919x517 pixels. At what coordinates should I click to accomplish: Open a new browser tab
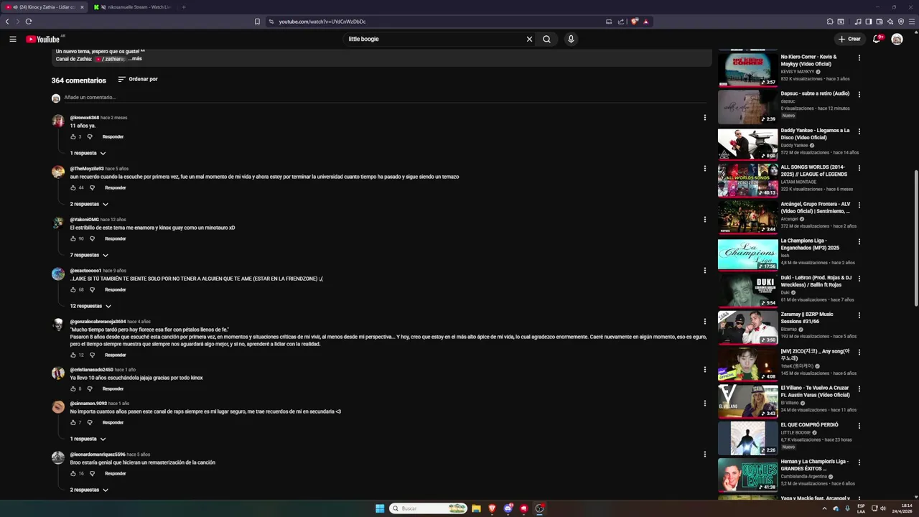(x=183, y=7)
